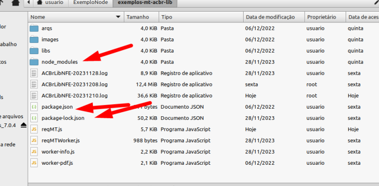This screenshot has height=186, width=379.
Task: Click worker-info.js file name
Action: (x=58, y=152)
